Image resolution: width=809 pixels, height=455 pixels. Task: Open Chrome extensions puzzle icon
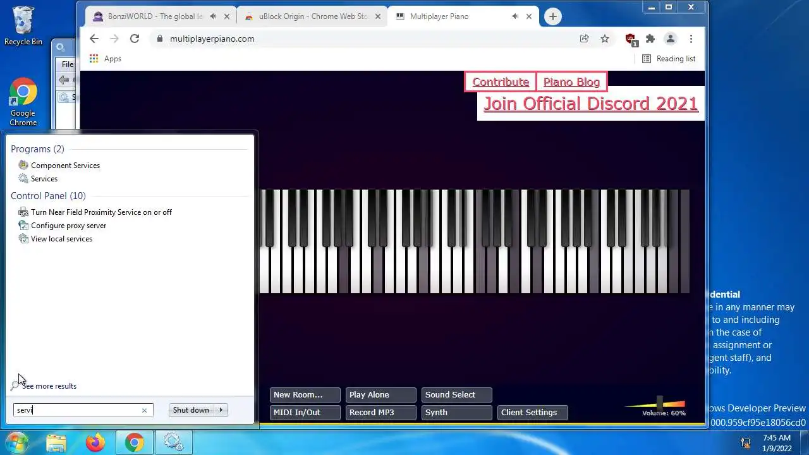[x=650, y=39]
